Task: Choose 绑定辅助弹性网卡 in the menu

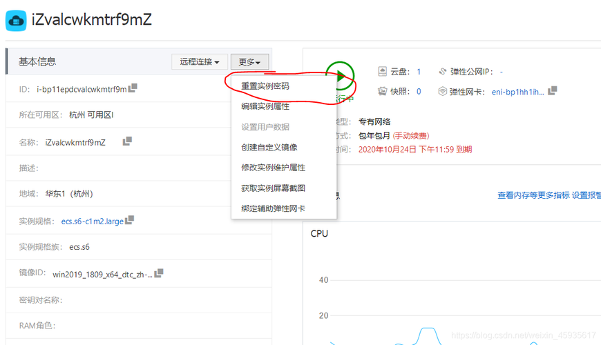Action: coord(273,208)
